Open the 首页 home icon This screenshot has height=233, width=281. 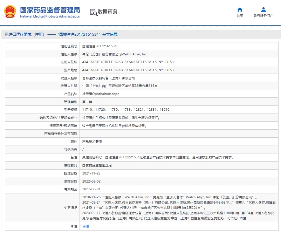point(240,9)
